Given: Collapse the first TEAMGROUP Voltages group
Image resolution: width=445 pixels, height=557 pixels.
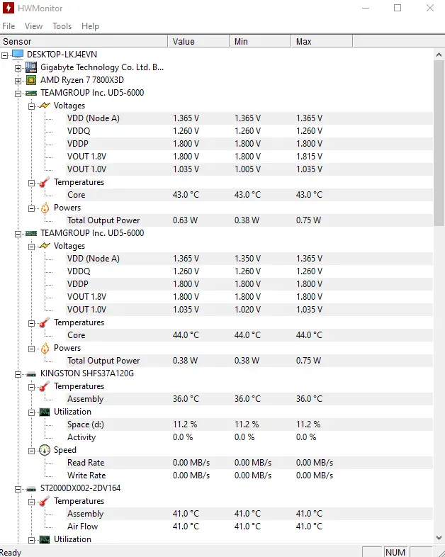Looking at the screenshot, I should point(31,106).
